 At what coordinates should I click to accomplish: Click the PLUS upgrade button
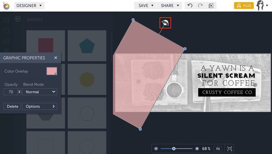[x=244, y=5]
